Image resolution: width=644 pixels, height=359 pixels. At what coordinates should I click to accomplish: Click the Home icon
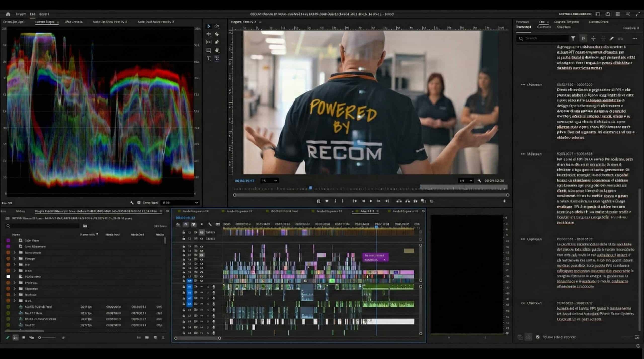tap(8, 14)
